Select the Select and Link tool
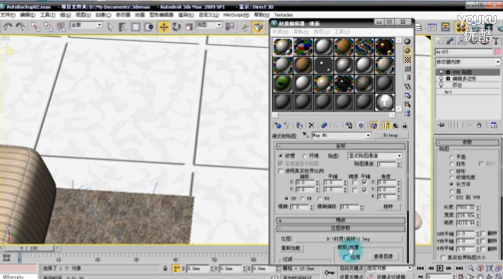Image resolution: width=503 pixels, height=279 pixels. 35,27
